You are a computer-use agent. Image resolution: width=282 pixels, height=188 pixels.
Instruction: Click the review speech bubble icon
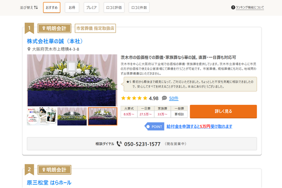pos(164,98)
